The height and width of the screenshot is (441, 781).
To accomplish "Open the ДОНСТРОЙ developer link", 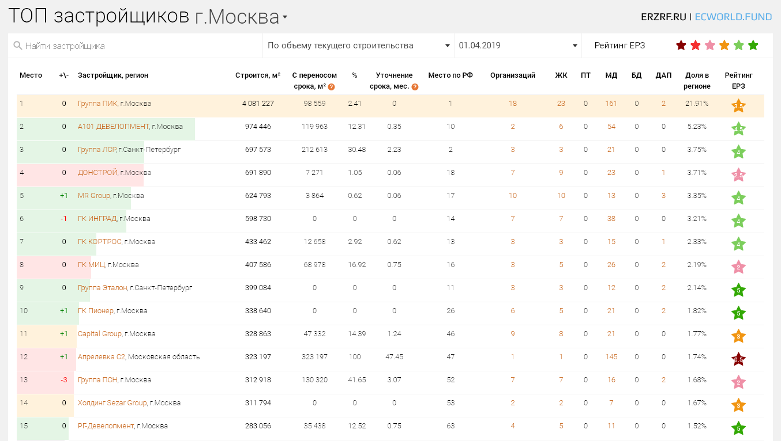I will click(97, 173).
